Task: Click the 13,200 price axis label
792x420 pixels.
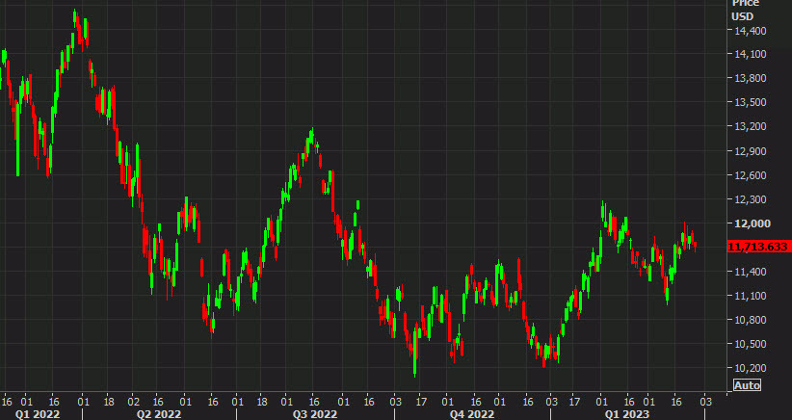Action: pyautogui.click(x=751, y=126)
